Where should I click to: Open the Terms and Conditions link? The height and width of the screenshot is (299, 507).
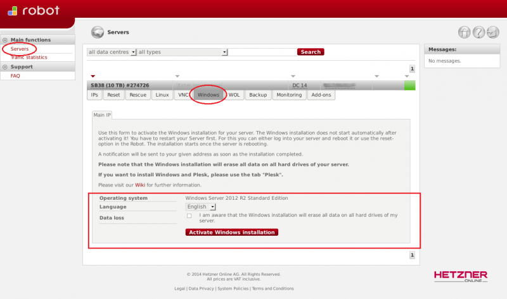pos(273,289)
